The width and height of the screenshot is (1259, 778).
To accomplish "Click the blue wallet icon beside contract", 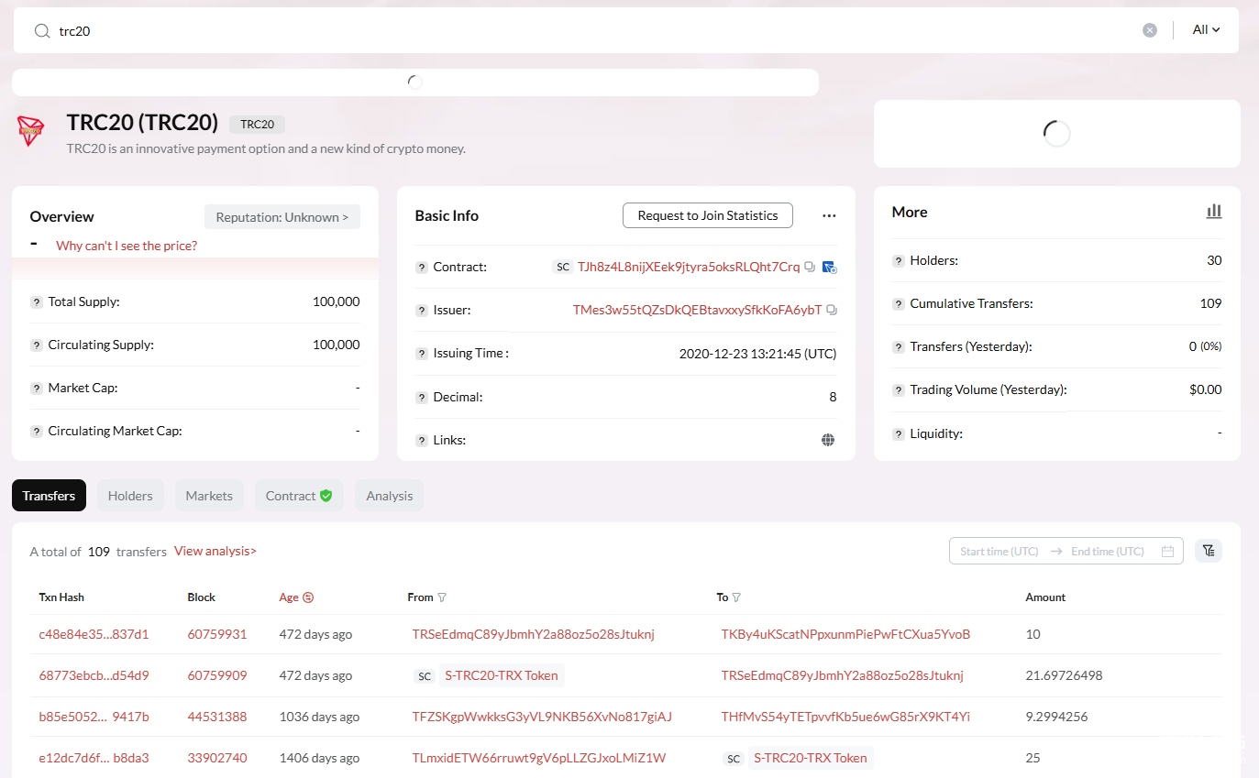I will (830, 268).
